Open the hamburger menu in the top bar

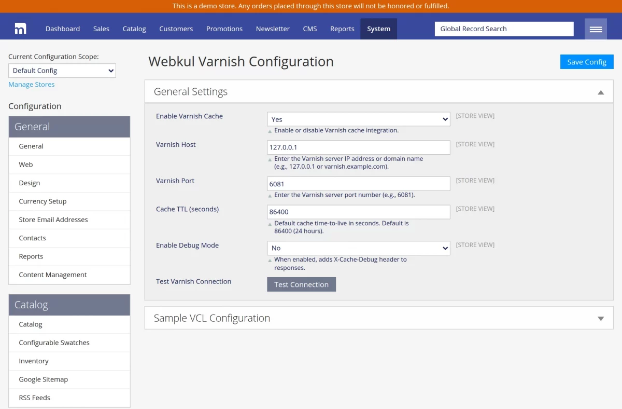click(595, 29)
